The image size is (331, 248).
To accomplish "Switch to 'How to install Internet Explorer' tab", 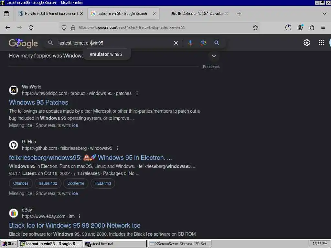I will pos(51,14).
